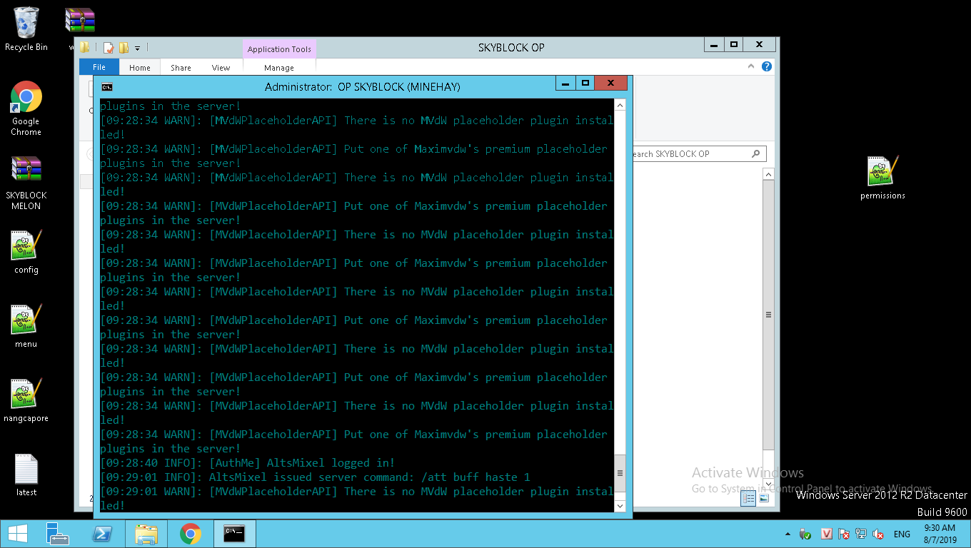
Task: Open Windows PowerShell from the taskbar
Action: 102,534
